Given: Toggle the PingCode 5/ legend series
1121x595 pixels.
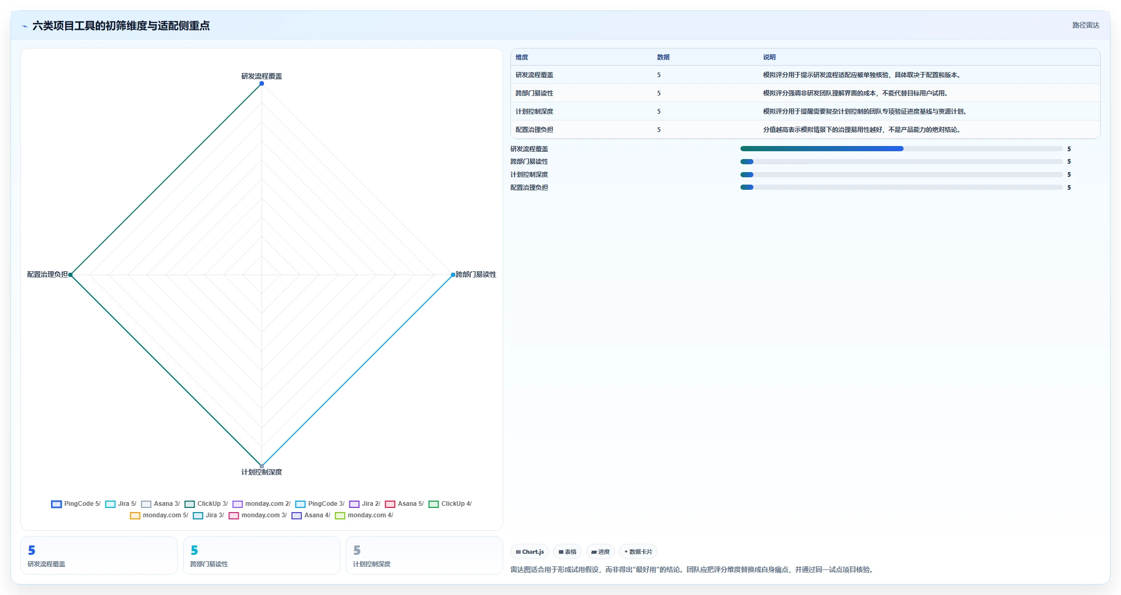Looking at the screenshot, I should [x=76, y=504].
